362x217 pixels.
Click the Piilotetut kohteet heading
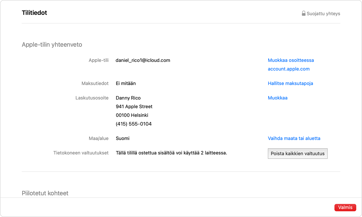coord(45,193)
